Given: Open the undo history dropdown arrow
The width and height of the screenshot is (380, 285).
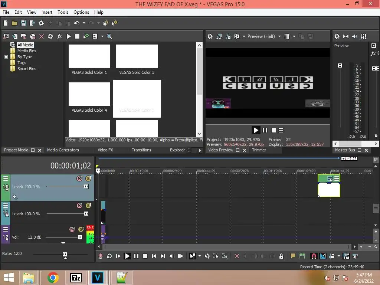Looking at the screenshot, I should 84,23.
